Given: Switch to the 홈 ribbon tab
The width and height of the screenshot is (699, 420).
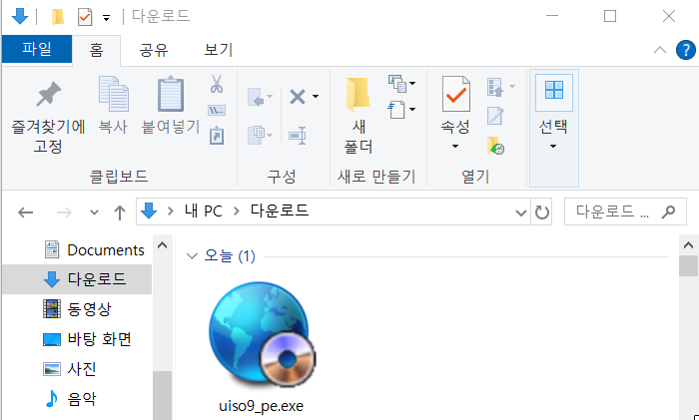Looking at the screenshot, I should 96,50.
